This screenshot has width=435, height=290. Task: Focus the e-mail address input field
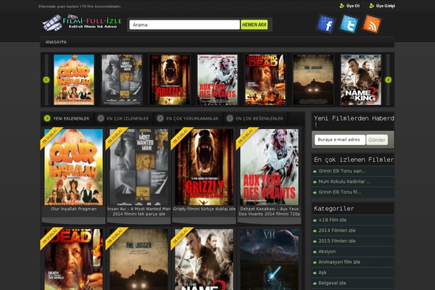pyautogui.click(x=340, y=140)
